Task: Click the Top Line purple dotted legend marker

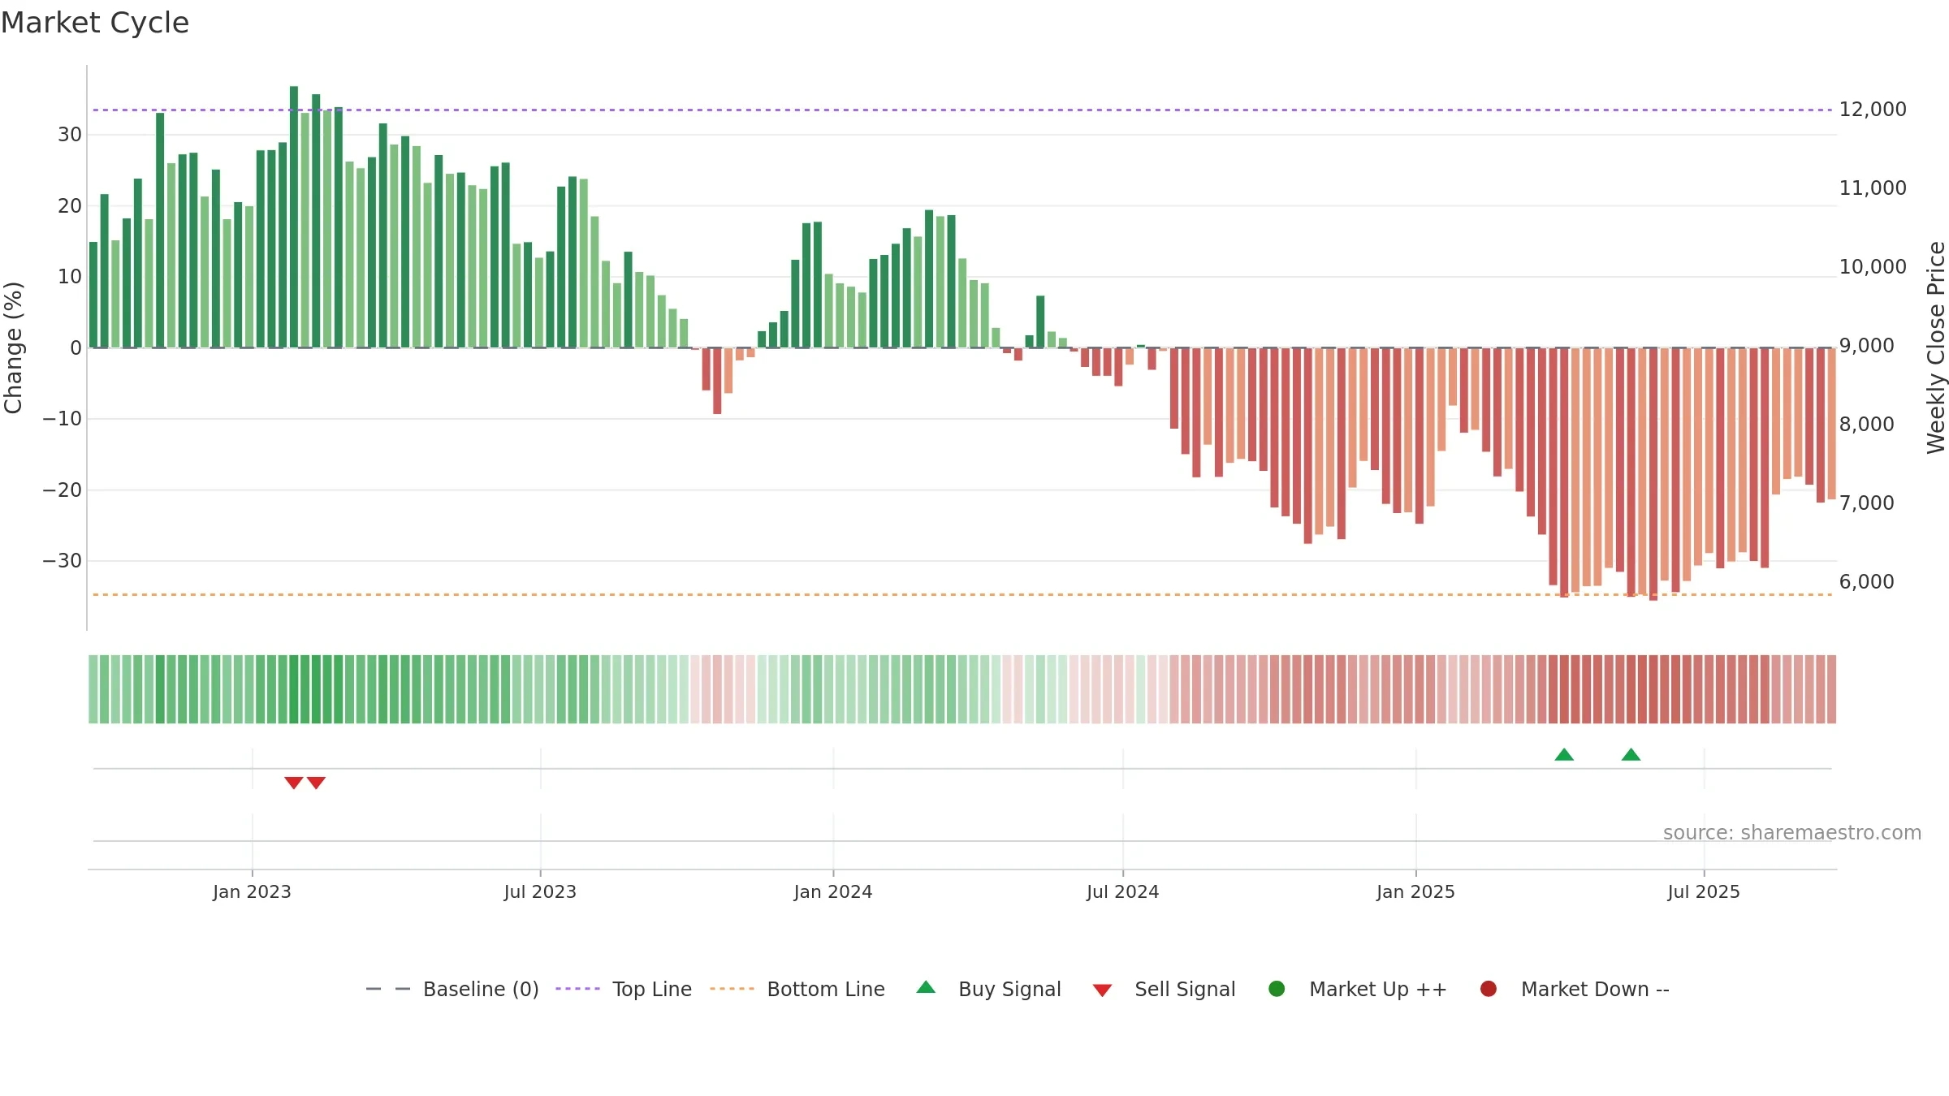Action: coord(577,989)
